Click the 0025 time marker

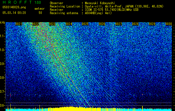(85, 24)
